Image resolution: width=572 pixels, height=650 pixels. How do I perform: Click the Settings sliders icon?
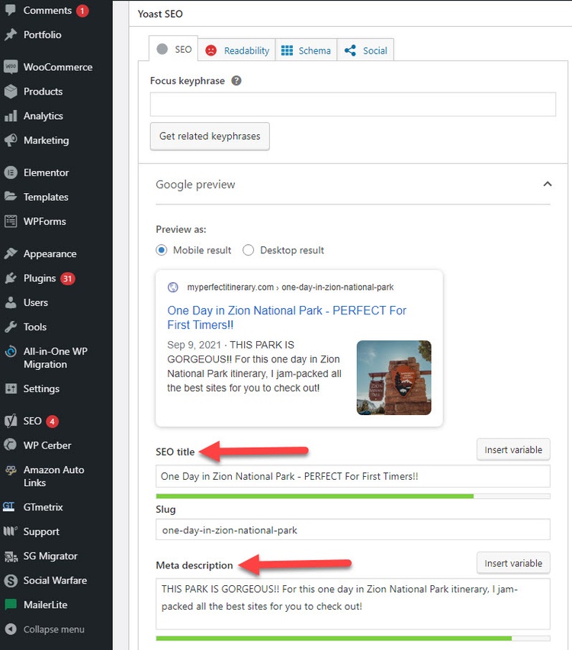11,388
